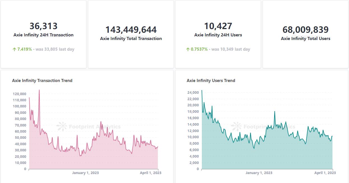This screenshot has height=183, width=349.
Task: Click the January 1, 2023 label on users chart
Action: tap(259, 173)
